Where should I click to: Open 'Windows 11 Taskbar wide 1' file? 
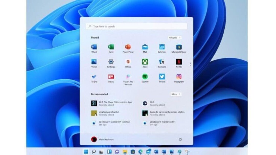pyautogui.click(x=159, y=123)
